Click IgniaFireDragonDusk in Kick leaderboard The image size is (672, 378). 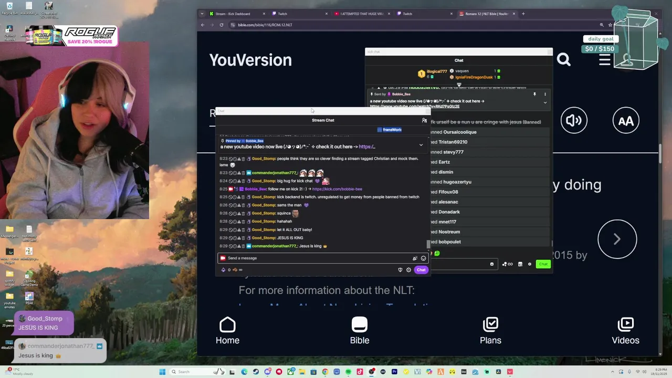coord(474,77)
